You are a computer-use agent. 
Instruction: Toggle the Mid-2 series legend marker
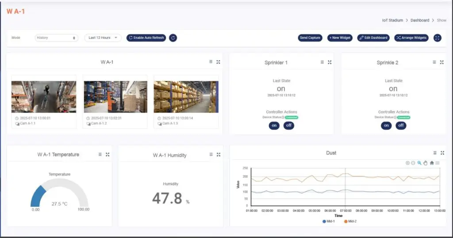coord(346,221)
